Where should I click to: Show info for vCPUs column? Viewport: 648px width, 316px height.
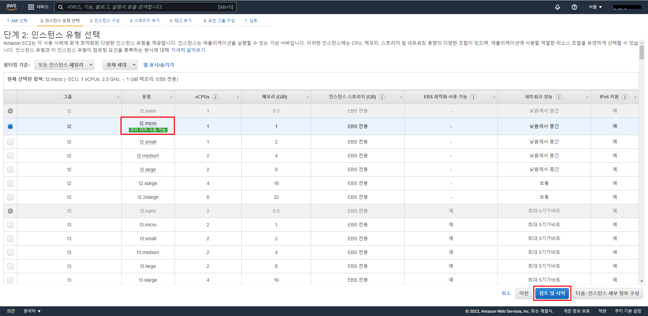pyautogui.click(x=216, y=97)
